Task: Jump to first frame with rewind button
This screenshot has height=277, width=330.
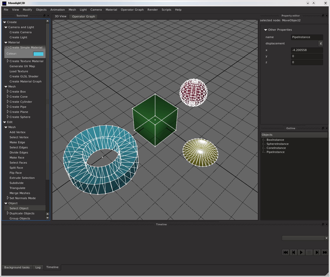Action: click(x=285, y=252)
